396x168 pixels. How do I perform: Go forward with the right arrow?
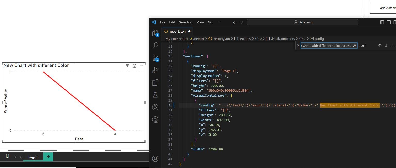(x=241, y=22)
